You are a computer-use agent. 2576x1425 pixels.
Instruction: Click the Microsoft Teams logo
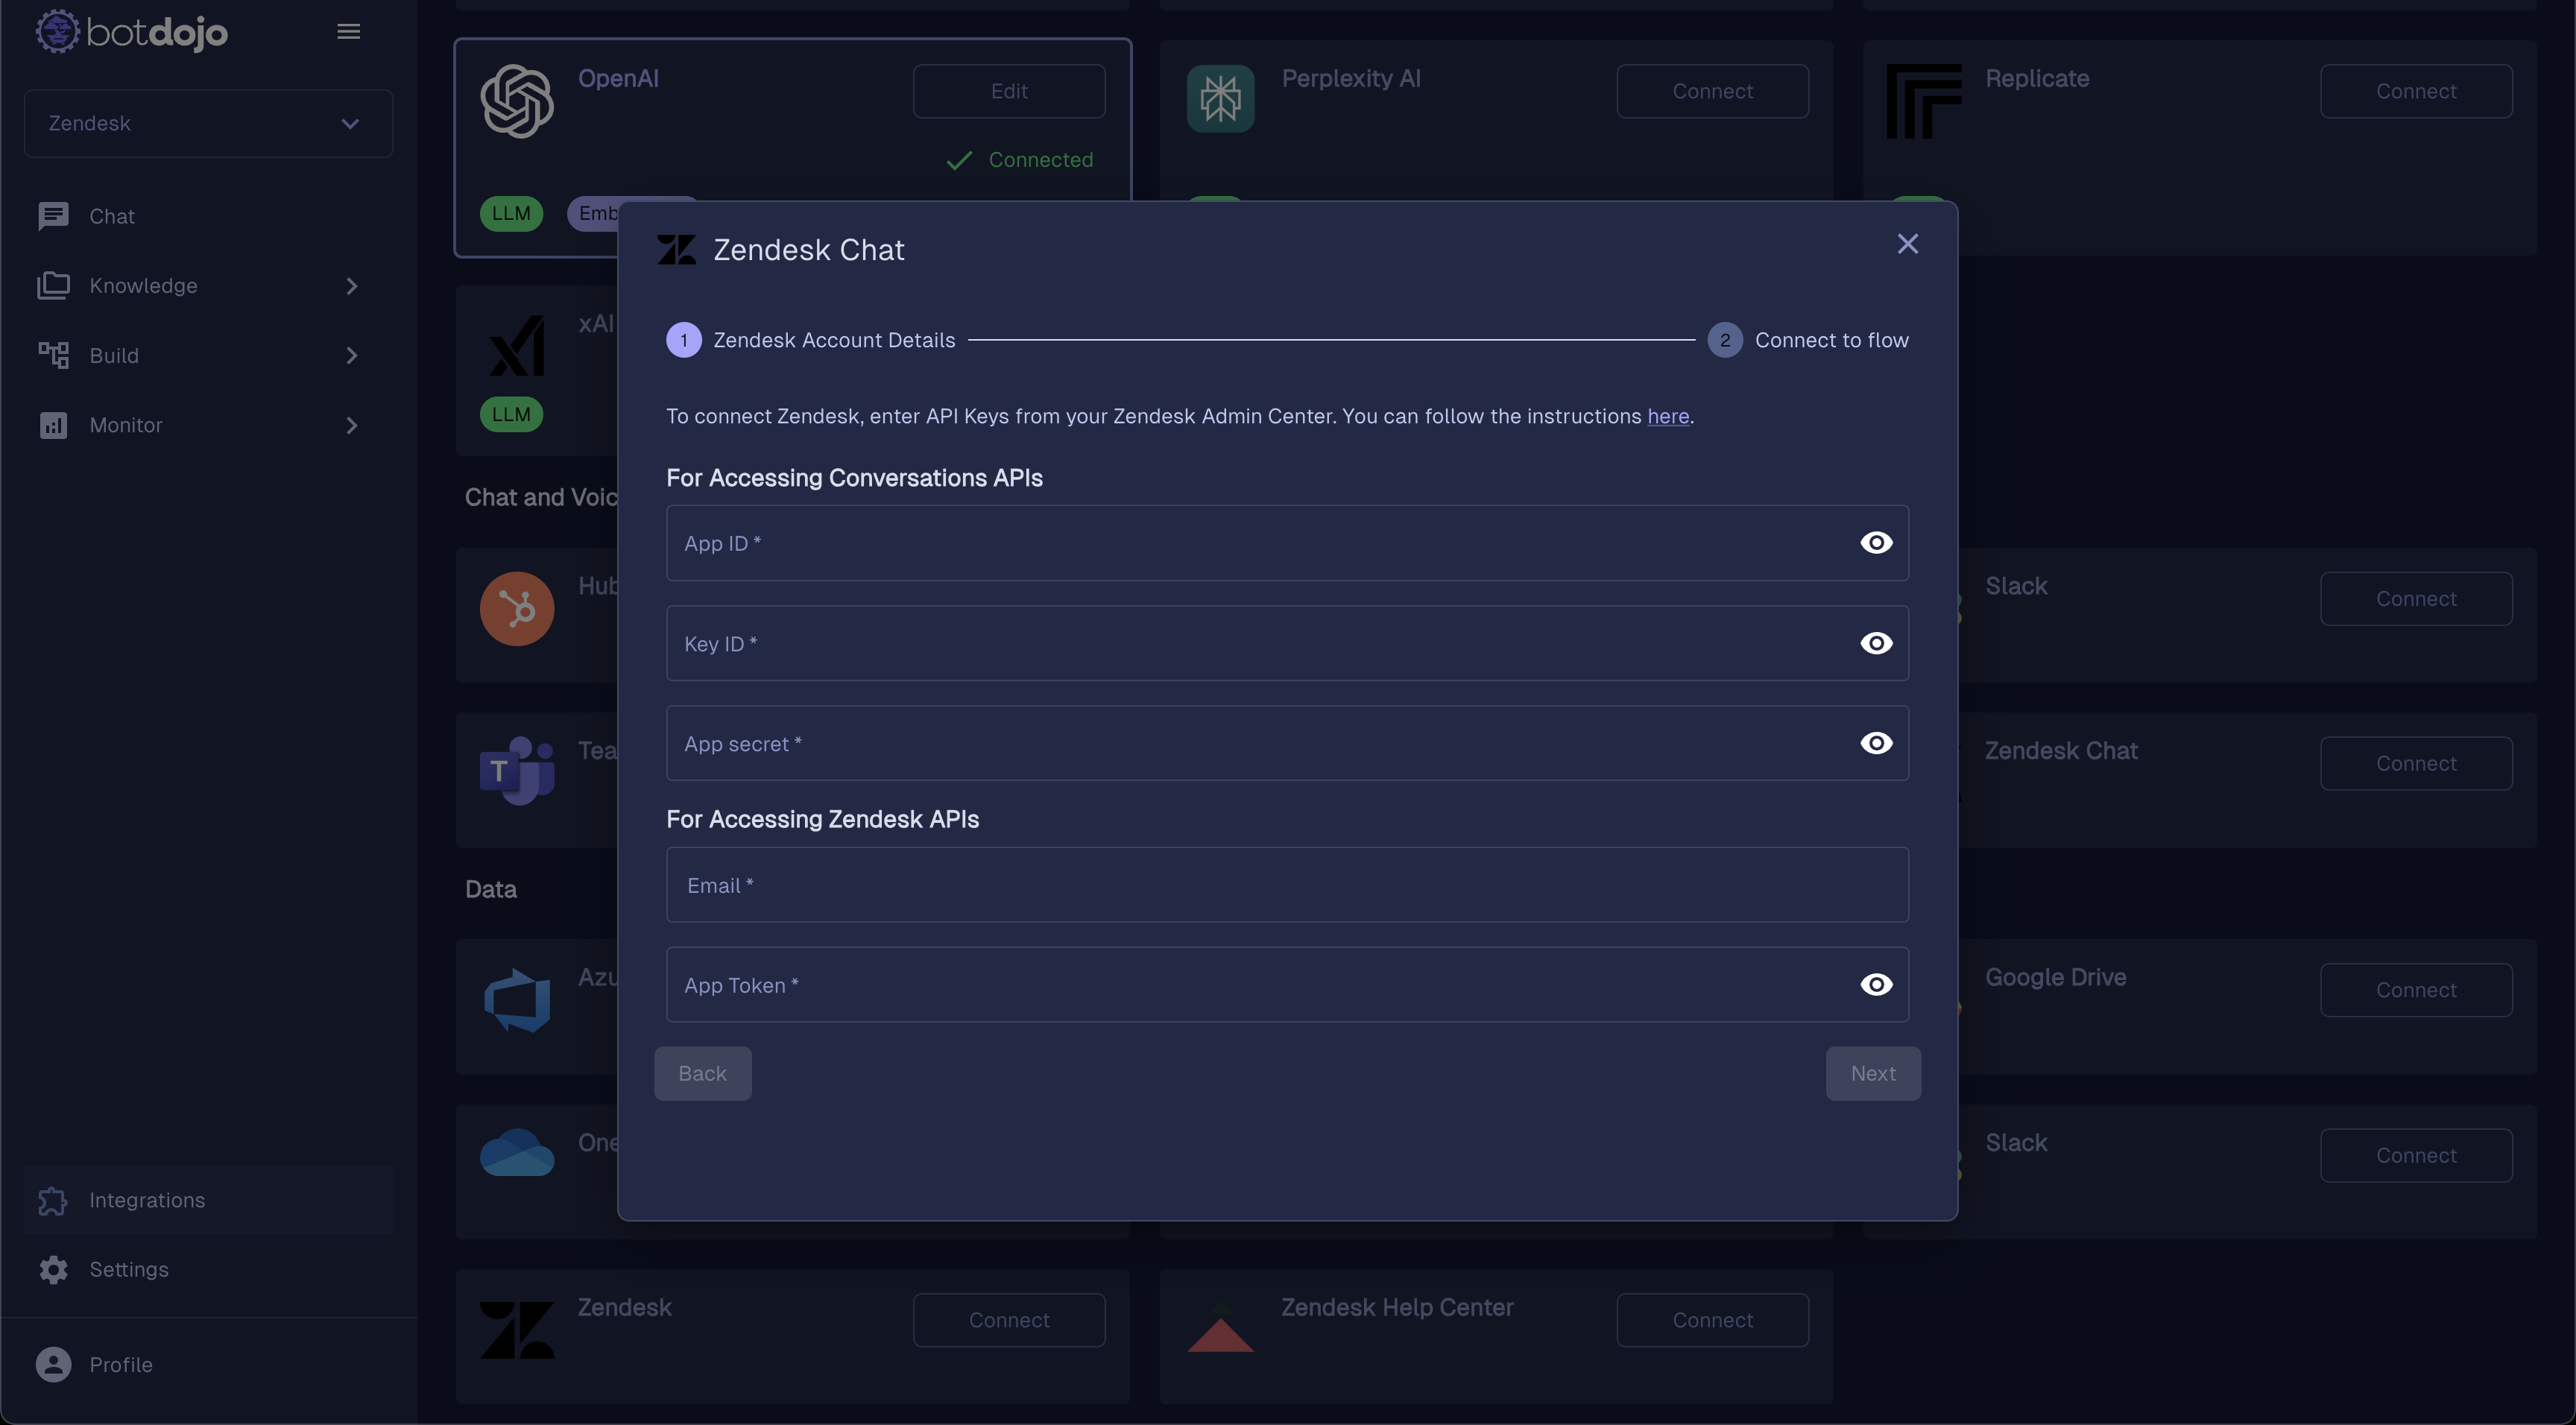pyautogui.click(x=517, y=770)
